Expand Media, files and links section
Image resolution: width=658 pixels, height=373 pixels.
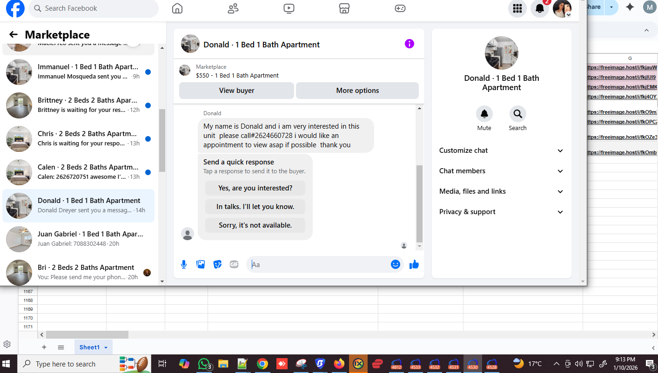click(501, 191)
